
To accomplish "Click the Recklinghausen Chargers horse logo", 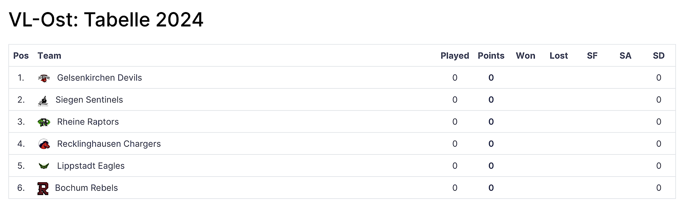I will pyautogui.click(x=44, y=144).
